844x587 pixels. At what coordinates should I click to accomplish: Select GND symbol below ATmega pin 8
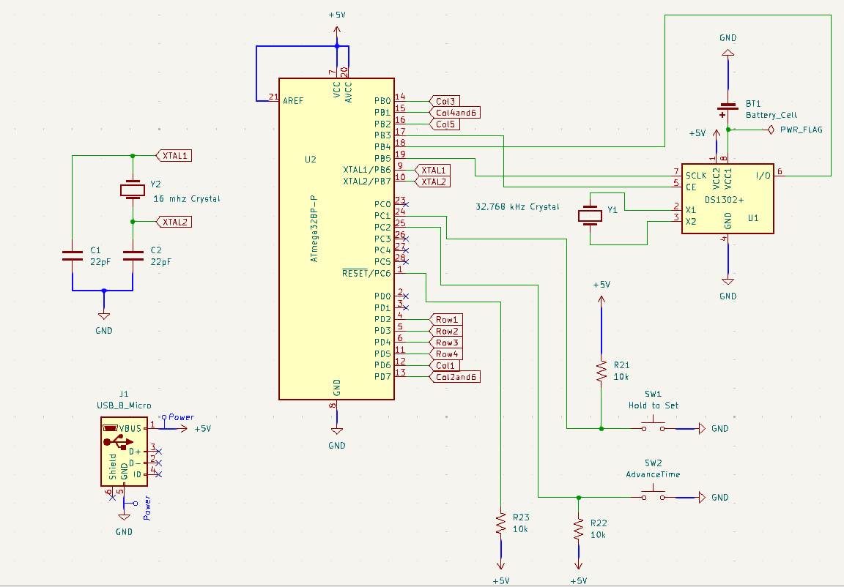click(x=336, y=430)
